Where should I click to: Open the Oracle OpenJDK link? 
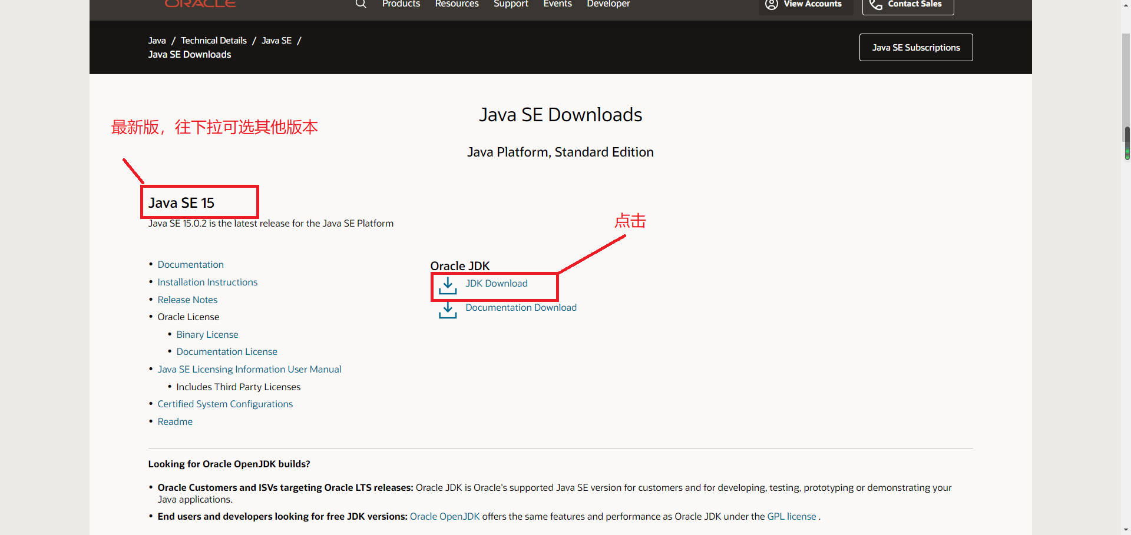[x=444, y=516]
